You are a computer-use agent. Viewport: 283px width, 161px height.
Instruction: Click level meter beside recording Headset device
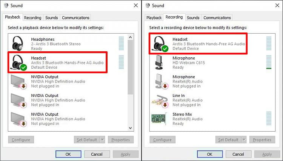269,43
